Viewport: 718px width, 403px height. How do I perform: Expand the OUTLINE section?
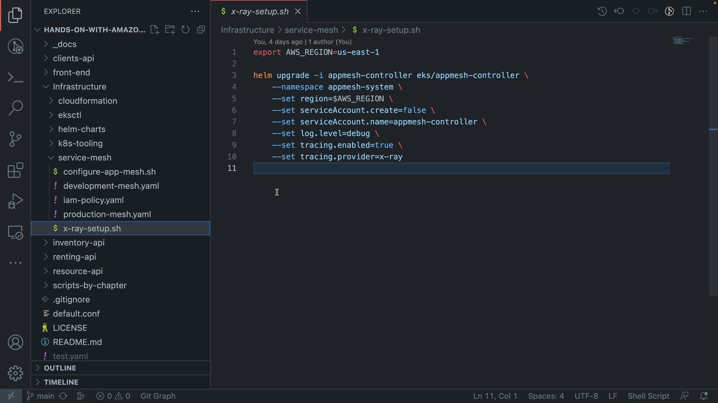60,368
